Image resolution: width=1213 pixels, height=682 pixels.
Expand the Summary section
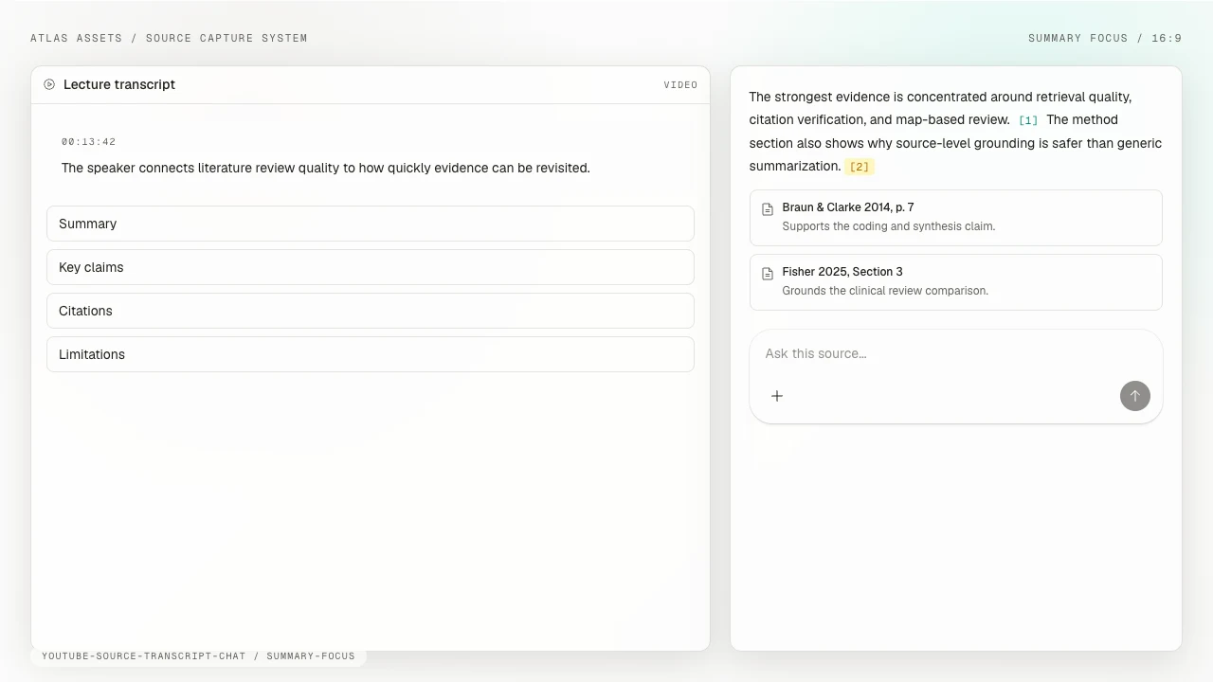point(371,224)
